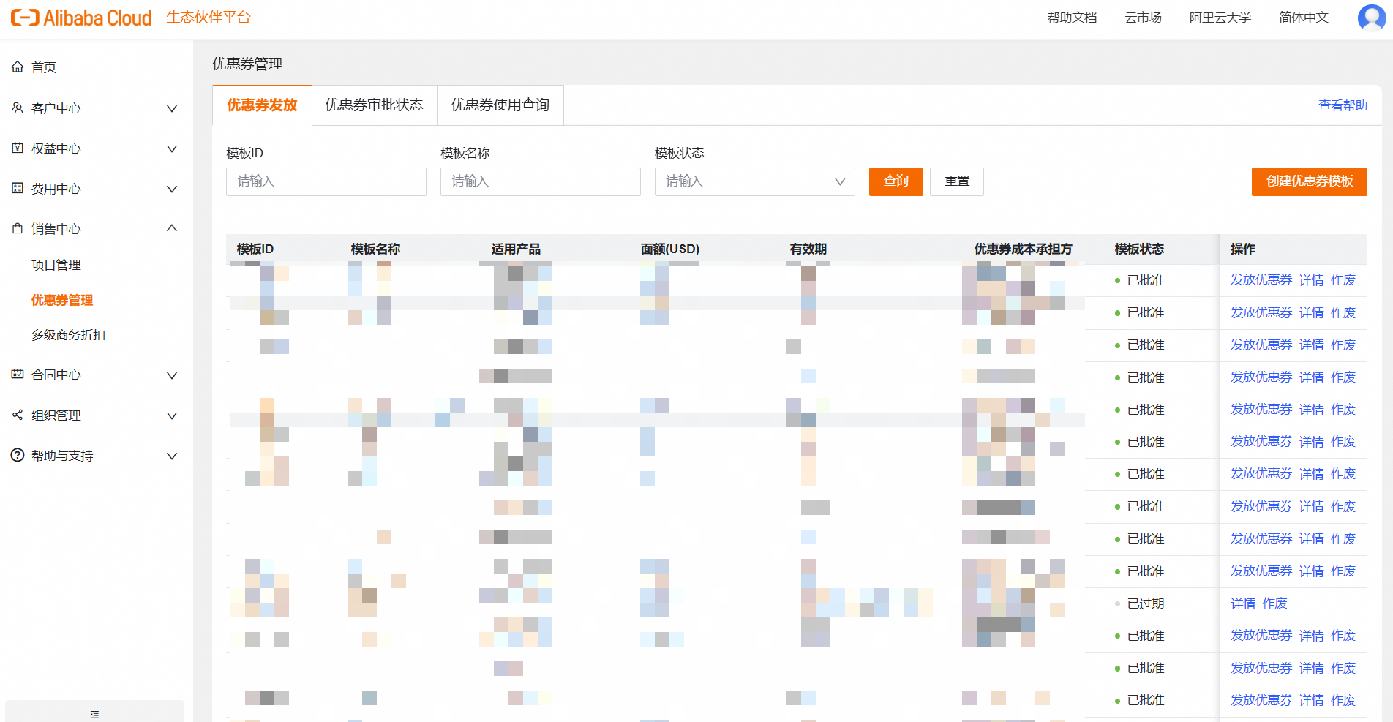This screenshot has height=722, width=1393.
Task: Collapse the 销售中心 chevron
Action: coord(172,228)
